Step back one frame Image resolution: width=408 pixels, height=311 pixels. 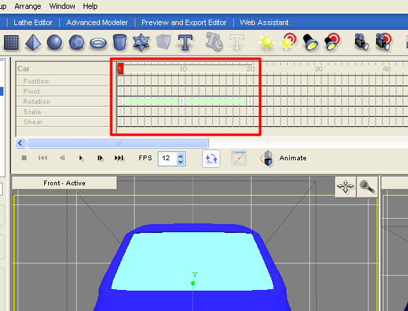pos(62,158)
